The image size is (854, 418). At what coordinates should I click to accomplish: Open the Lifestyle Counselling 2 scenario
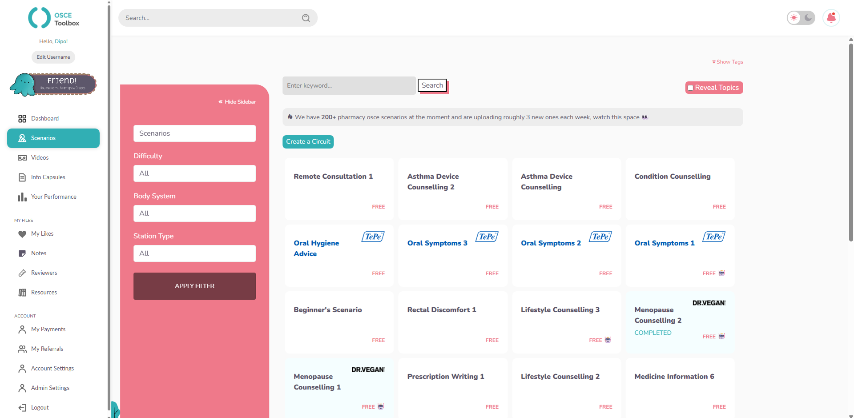(x=567, y=388)
